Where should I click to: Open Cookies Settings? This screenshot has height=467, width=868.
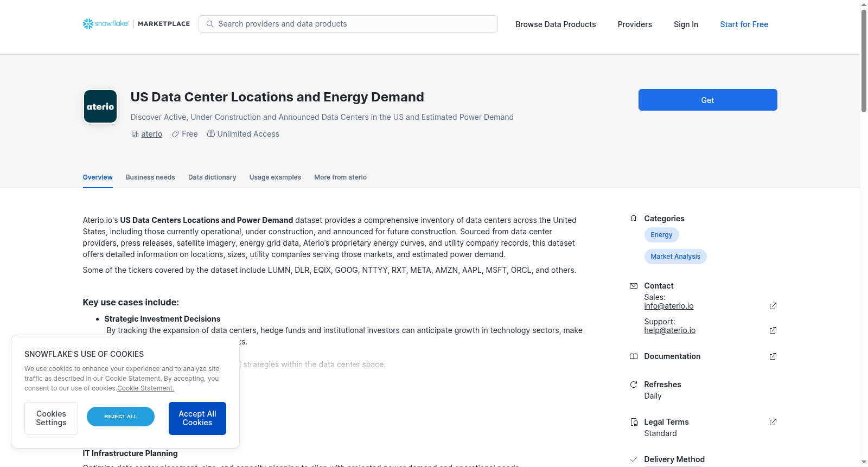coord(51,418)
